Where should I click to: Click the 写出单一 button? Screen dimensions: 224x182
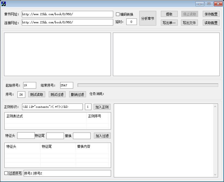(169, 23)
